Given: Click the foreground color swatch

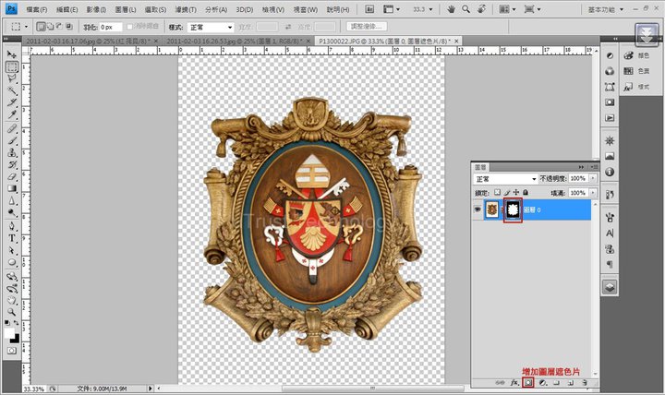Looking at the screenshot, I should [x=9, y=333].
